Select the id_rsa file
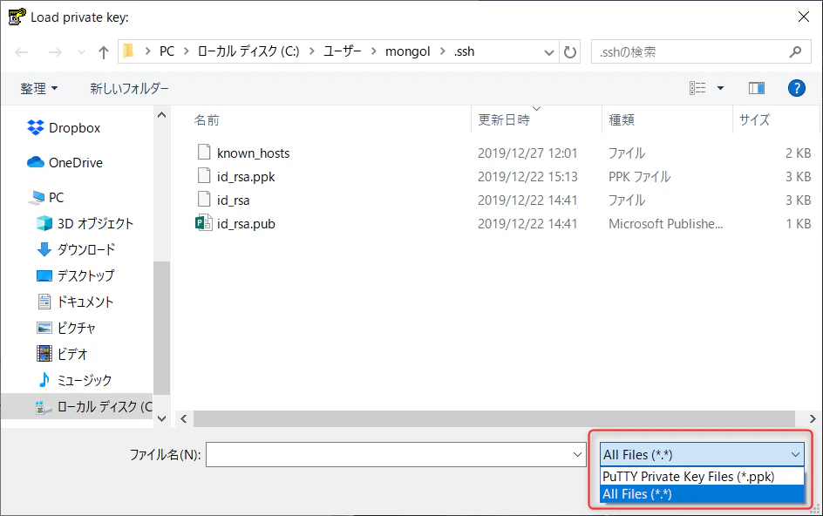 click(234, 200)
